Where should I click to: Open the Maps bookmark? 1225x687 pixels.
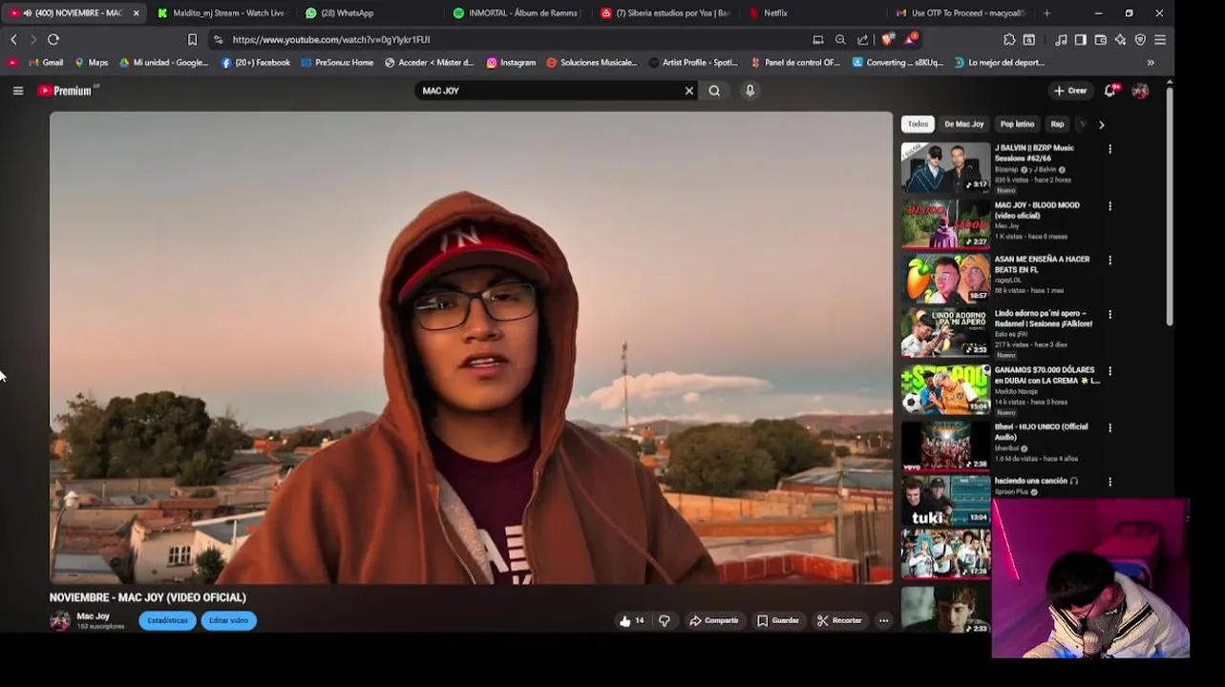coord(92,62)
